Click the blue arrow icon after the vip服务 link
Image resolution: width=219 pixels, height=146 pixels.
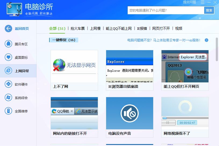click(x=206, y=40)
